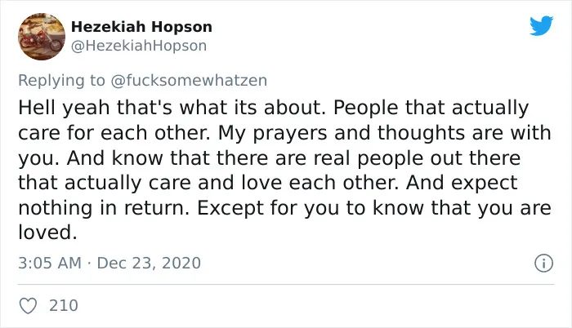
Task: Follow the @fucksomewhatzen mention link
Action: coord(189,80)
